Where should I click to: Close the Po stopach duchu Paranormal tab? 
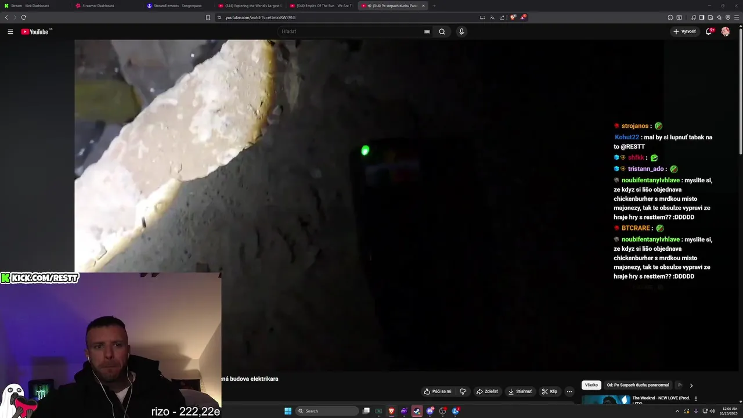423,6
